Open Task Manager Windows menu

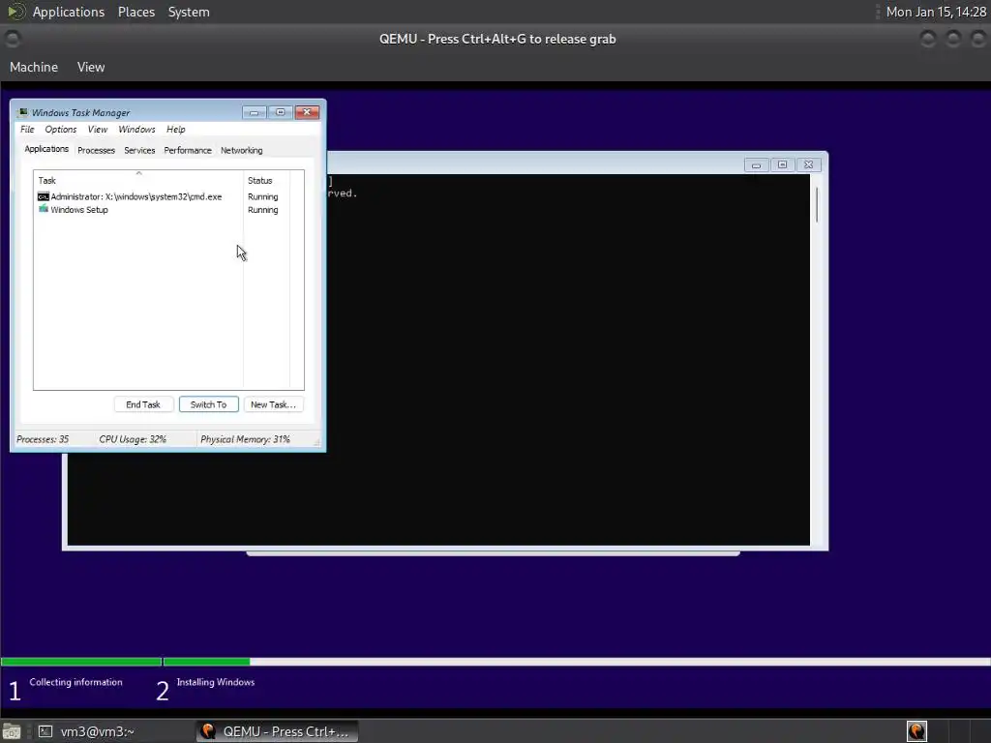tap(136, 130)
